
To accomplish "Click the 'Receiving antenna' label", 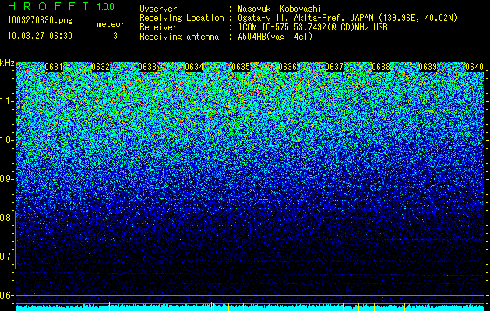I will point(179,37).
